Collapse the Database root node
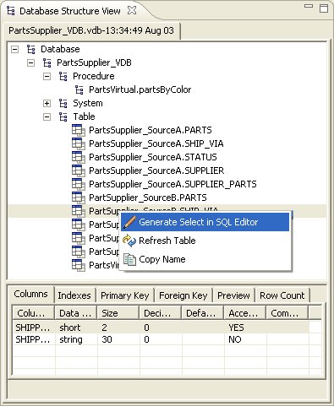The width and height of the screenshot is (334, 406). click(x=14, y=50)
